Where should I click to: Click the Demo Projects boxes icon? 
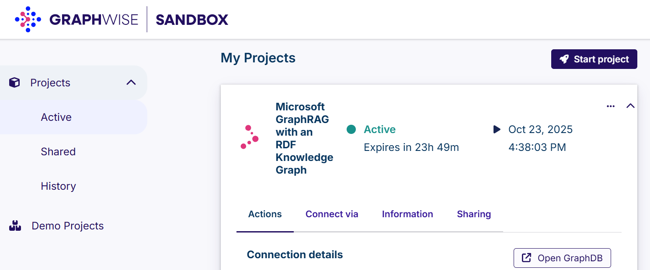point(15,226)
